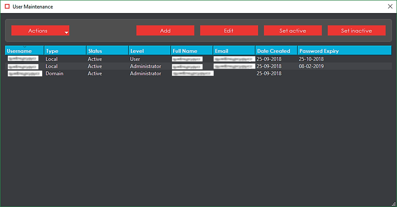Select the row with Level 'User'
The image size is (397, 207).
coord(135,59)
